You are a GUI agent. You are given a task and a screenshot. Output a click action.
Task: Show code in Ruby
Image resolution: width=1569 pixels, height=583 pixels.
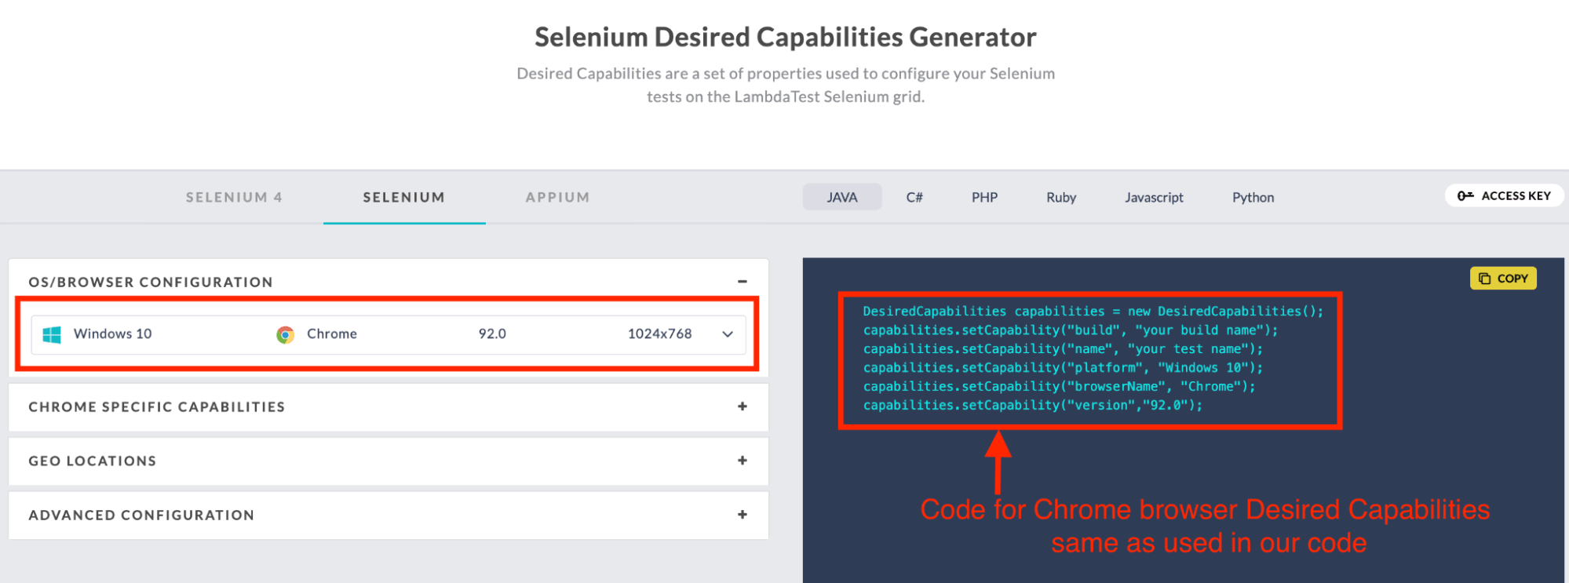tap(1061, 197)
